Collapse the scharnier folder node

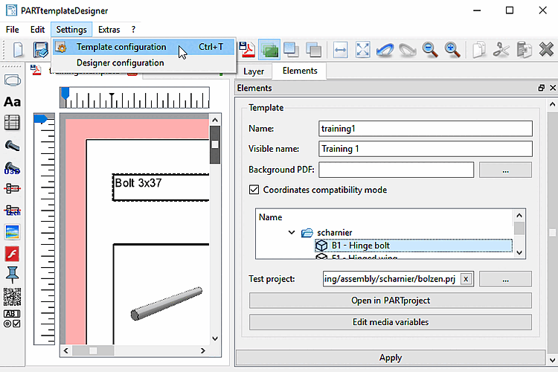292,232
